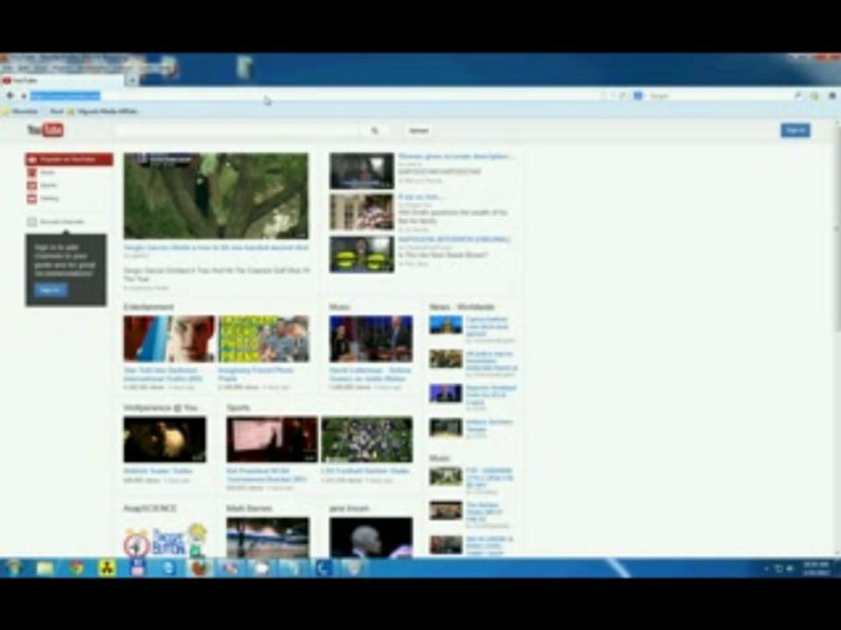The height and width of the screenshot is (630, 841).
Task: Click the YouTube search input field
Action: pyautogui.click(x=236, y=130)
